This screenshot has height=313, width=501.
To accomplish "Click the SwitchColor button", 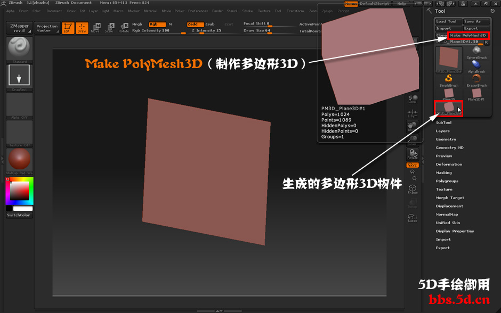I will pos(20,215).
